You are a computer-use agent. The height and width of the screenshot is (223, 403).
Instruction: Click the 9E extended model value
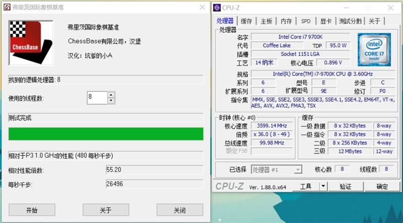coord(323,91)
